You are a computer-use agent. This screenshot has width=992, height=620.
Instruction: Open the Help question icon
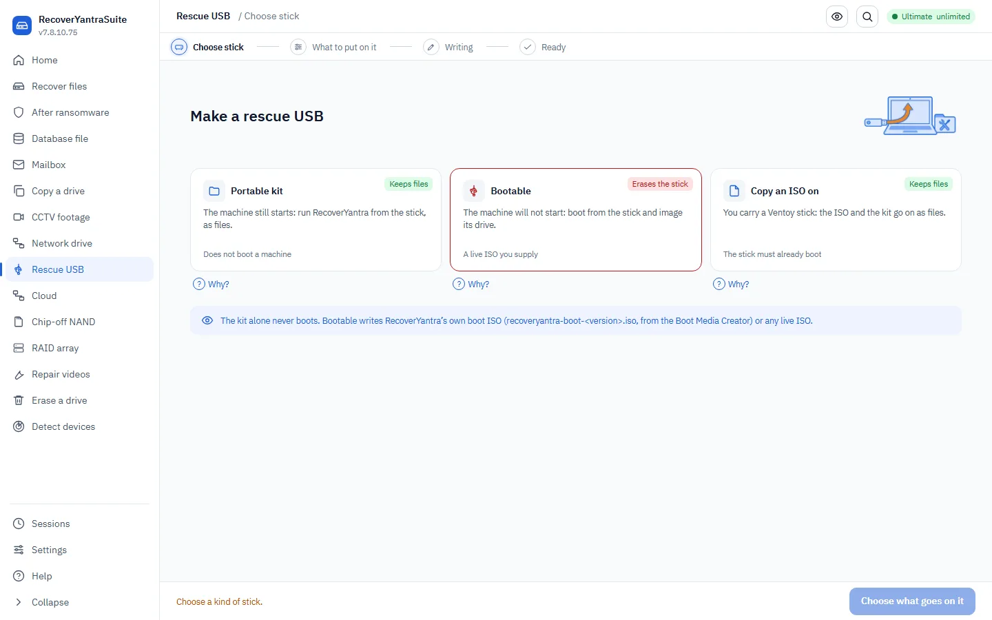tap(19, 576)
